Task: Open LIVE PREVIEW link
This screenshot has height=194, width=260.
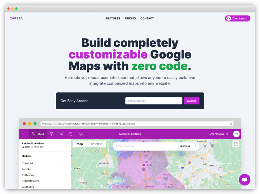Action: tap(218, 134)
